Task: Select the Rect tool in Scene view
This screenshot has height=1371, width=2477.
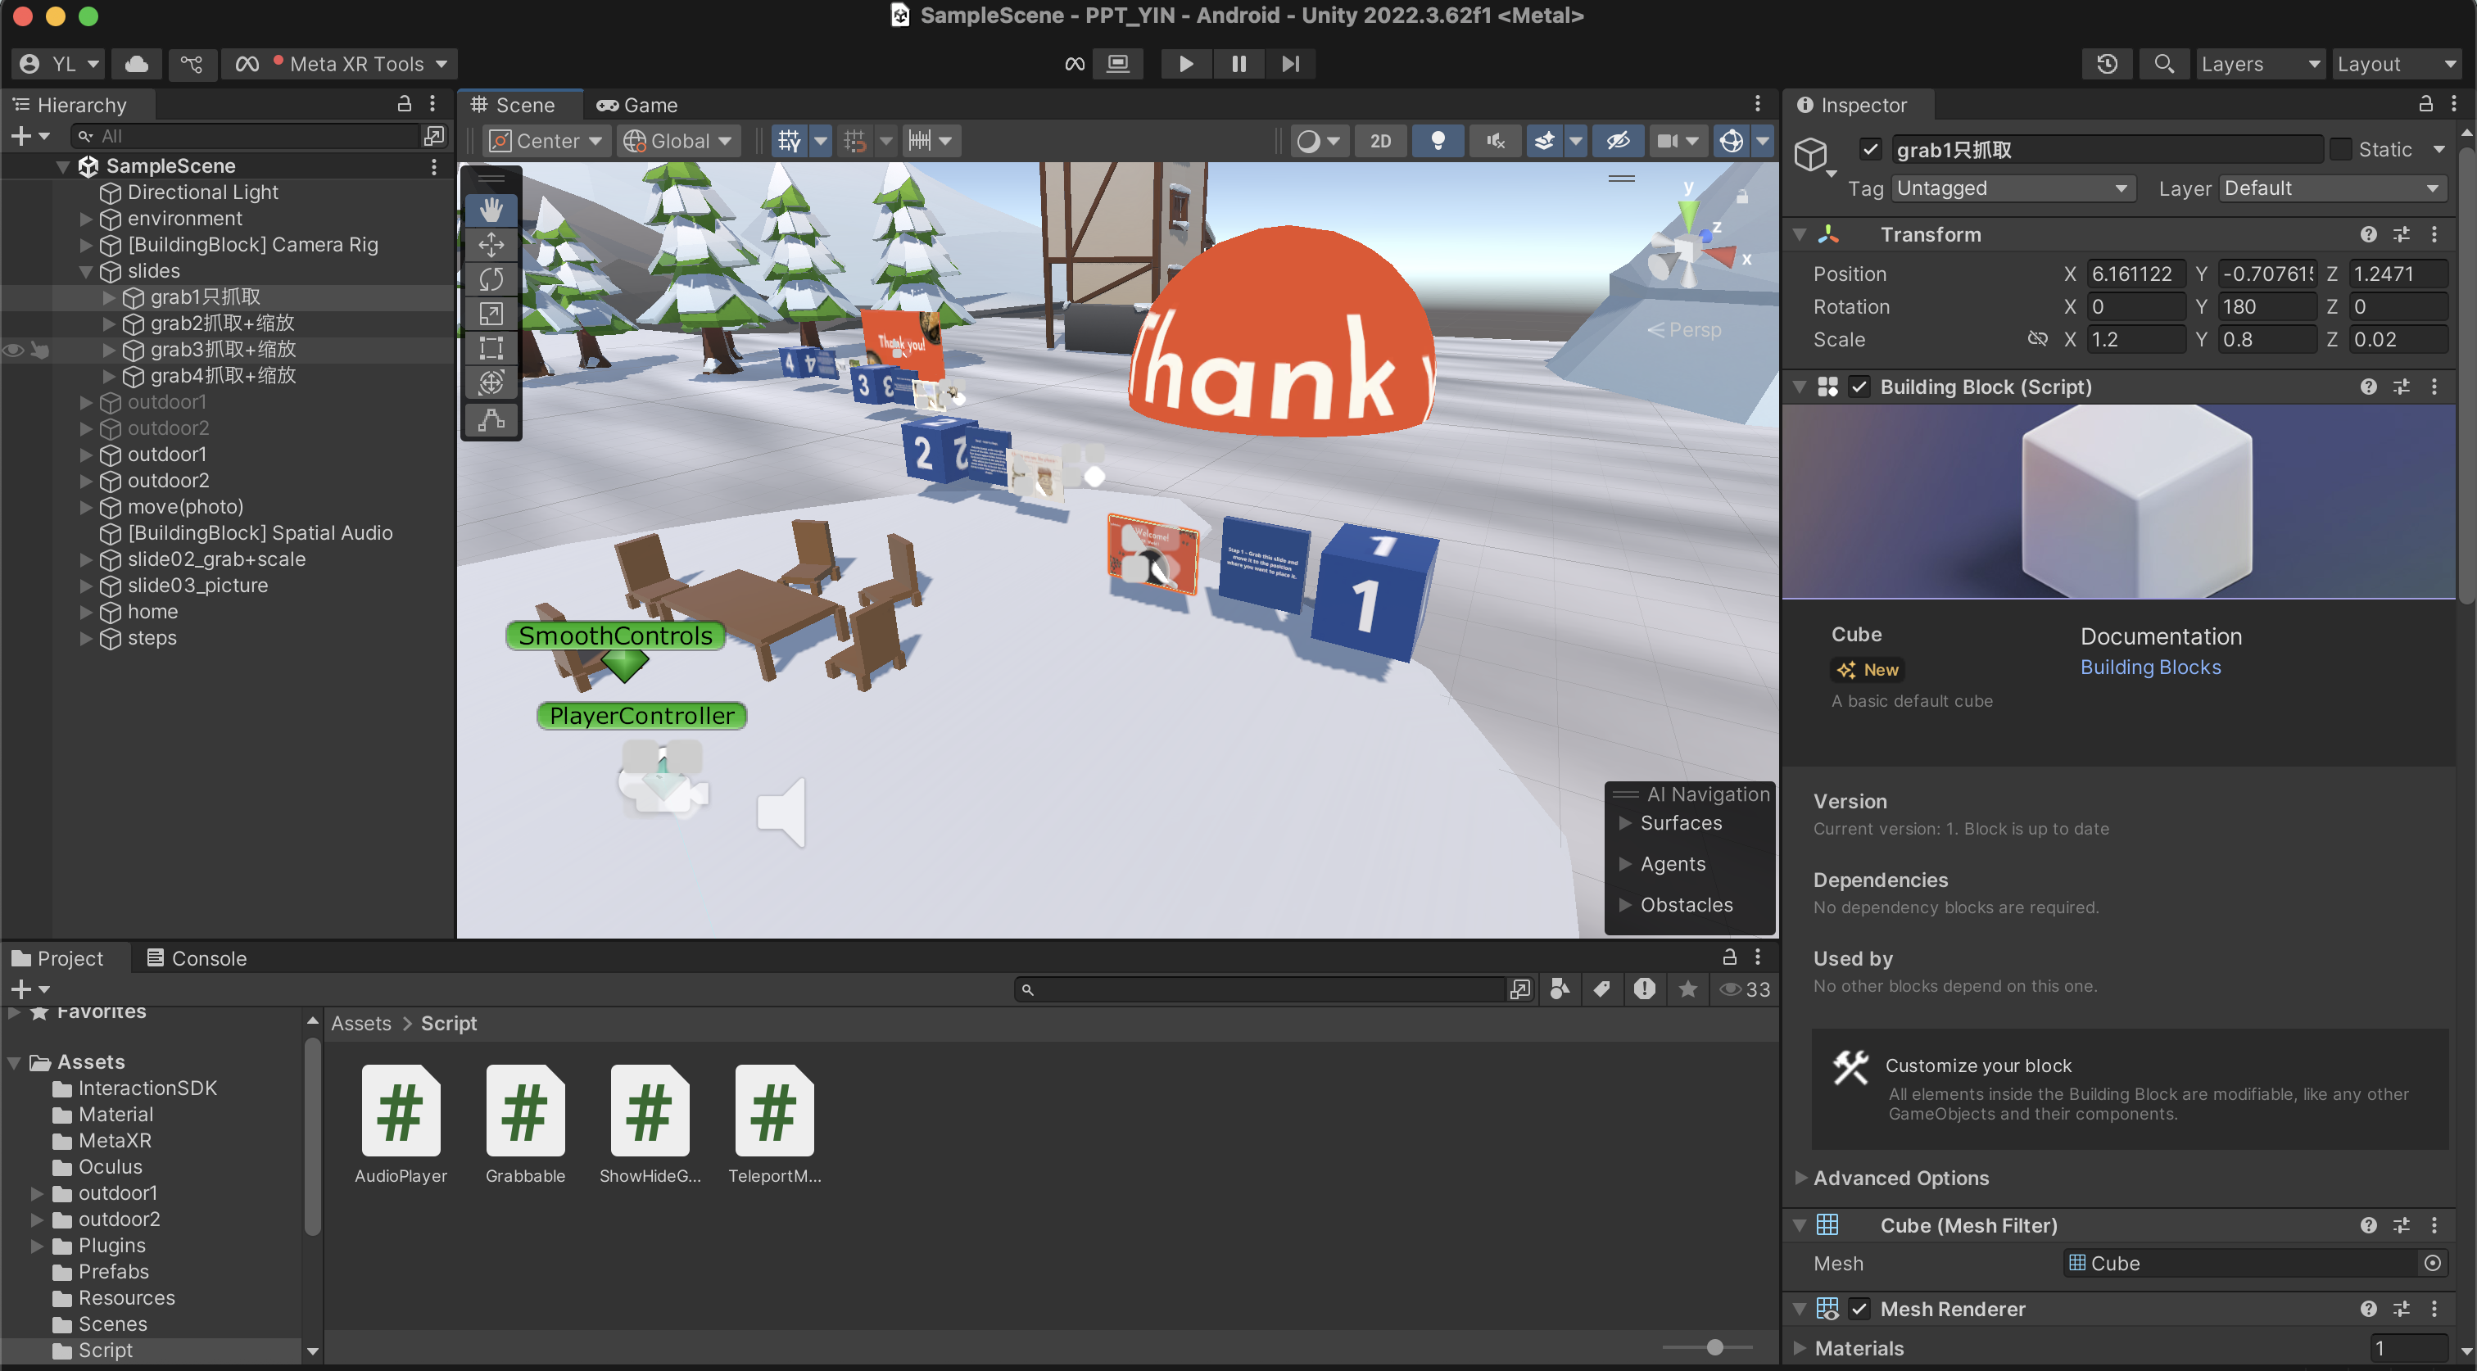Action: (491, 348)
